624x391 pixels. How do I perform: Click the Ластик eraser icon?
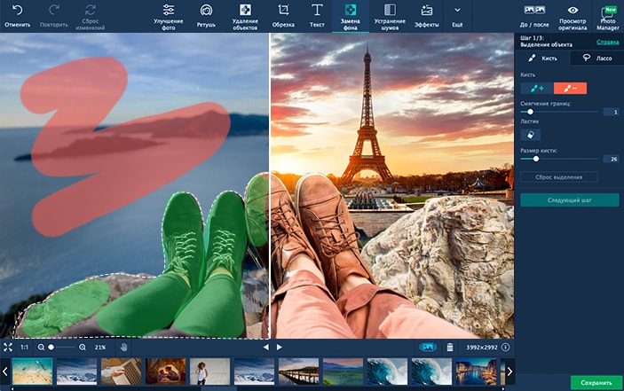tap(531, 135)
